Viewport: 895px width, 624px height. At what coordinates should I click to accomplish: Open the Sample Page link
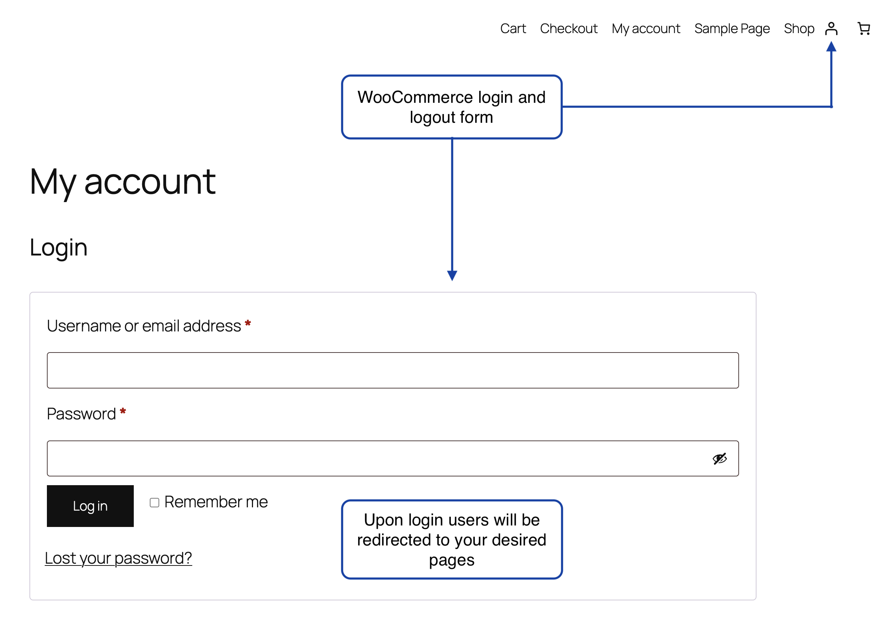pyautogui.click(x=732, y=28)
